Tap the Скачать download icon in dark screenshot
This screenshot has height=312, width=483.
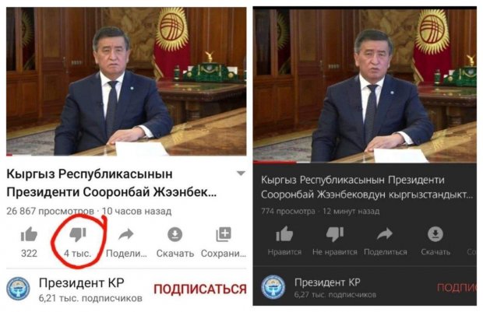pyautogui.click(x=435, y=234)
